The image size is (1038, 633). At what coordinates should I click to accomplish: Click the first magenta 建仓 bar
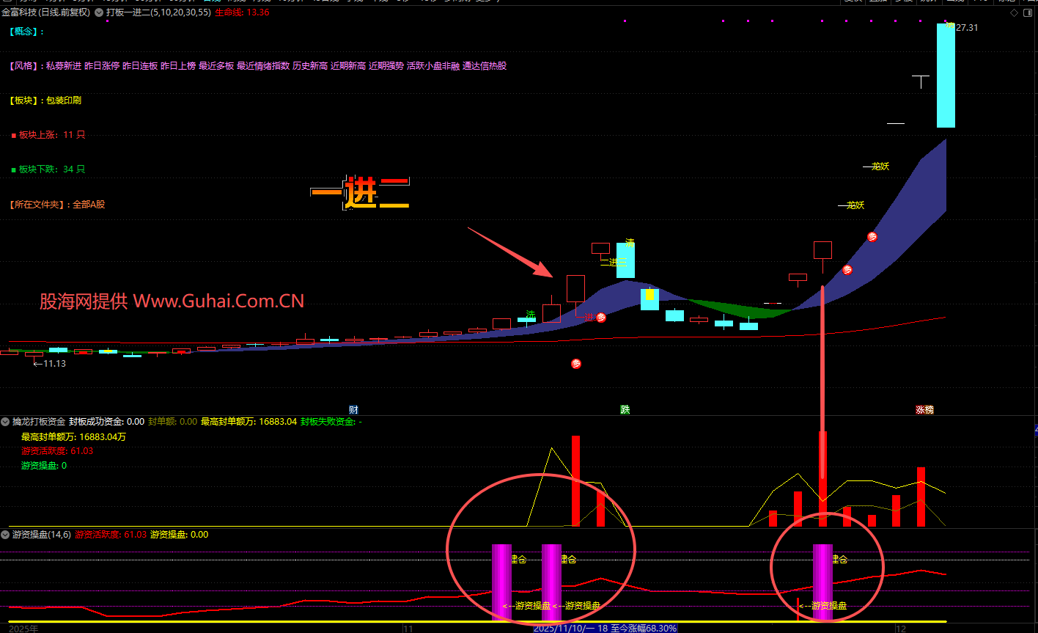pyautogui.click(x=501, y=582)
